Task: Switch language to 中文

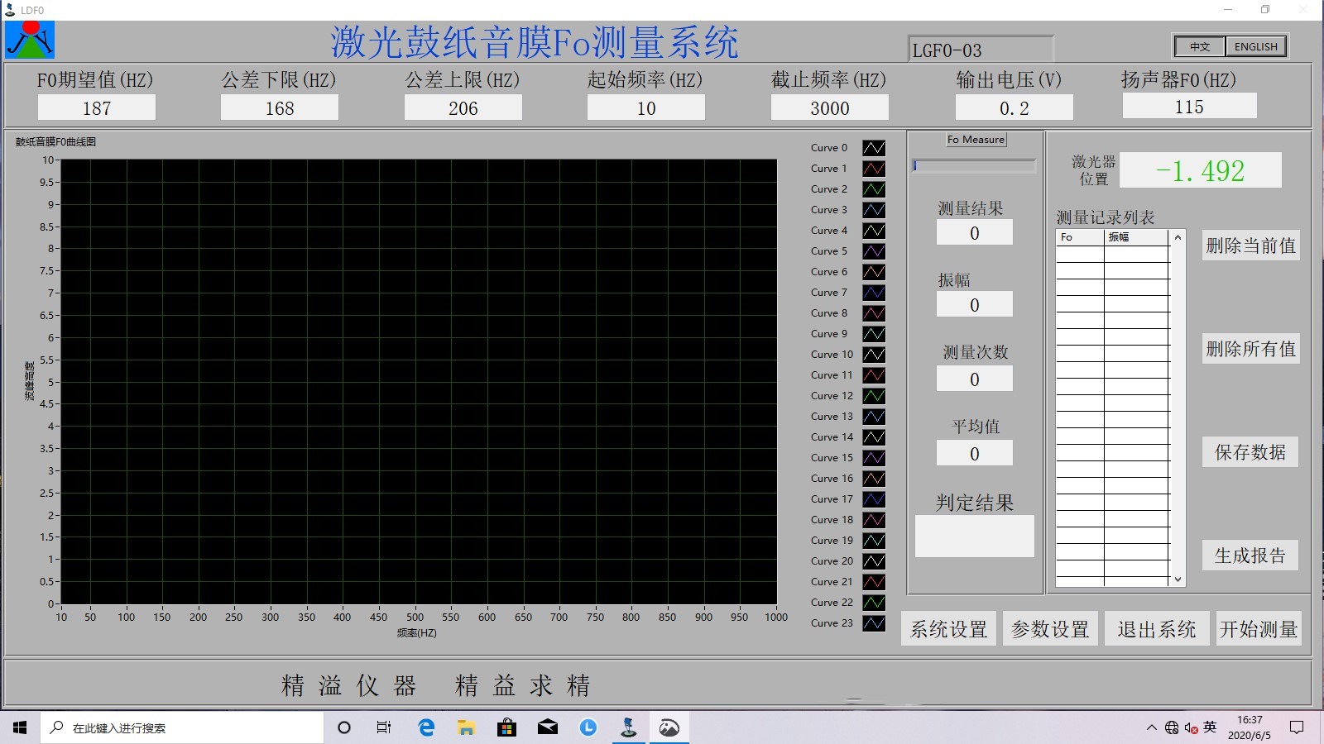Action: pyautogui.click(x=1200, y=46)
